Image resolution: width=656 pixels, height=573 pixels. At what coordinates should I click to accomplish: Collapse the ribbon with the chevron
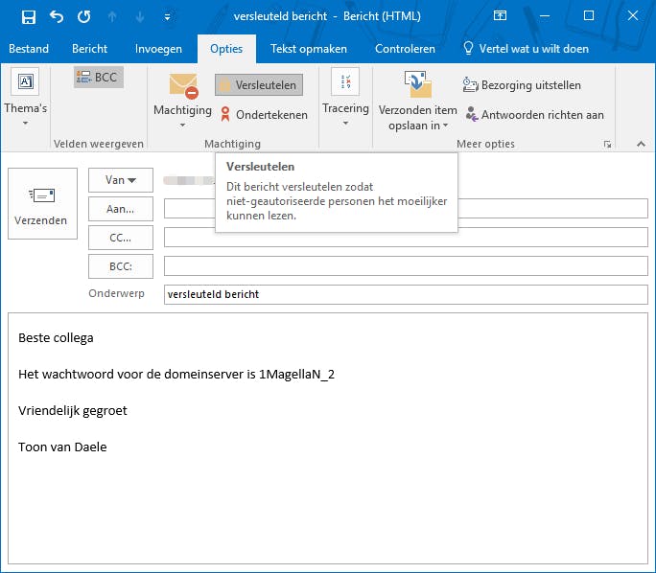pos(641,144)
